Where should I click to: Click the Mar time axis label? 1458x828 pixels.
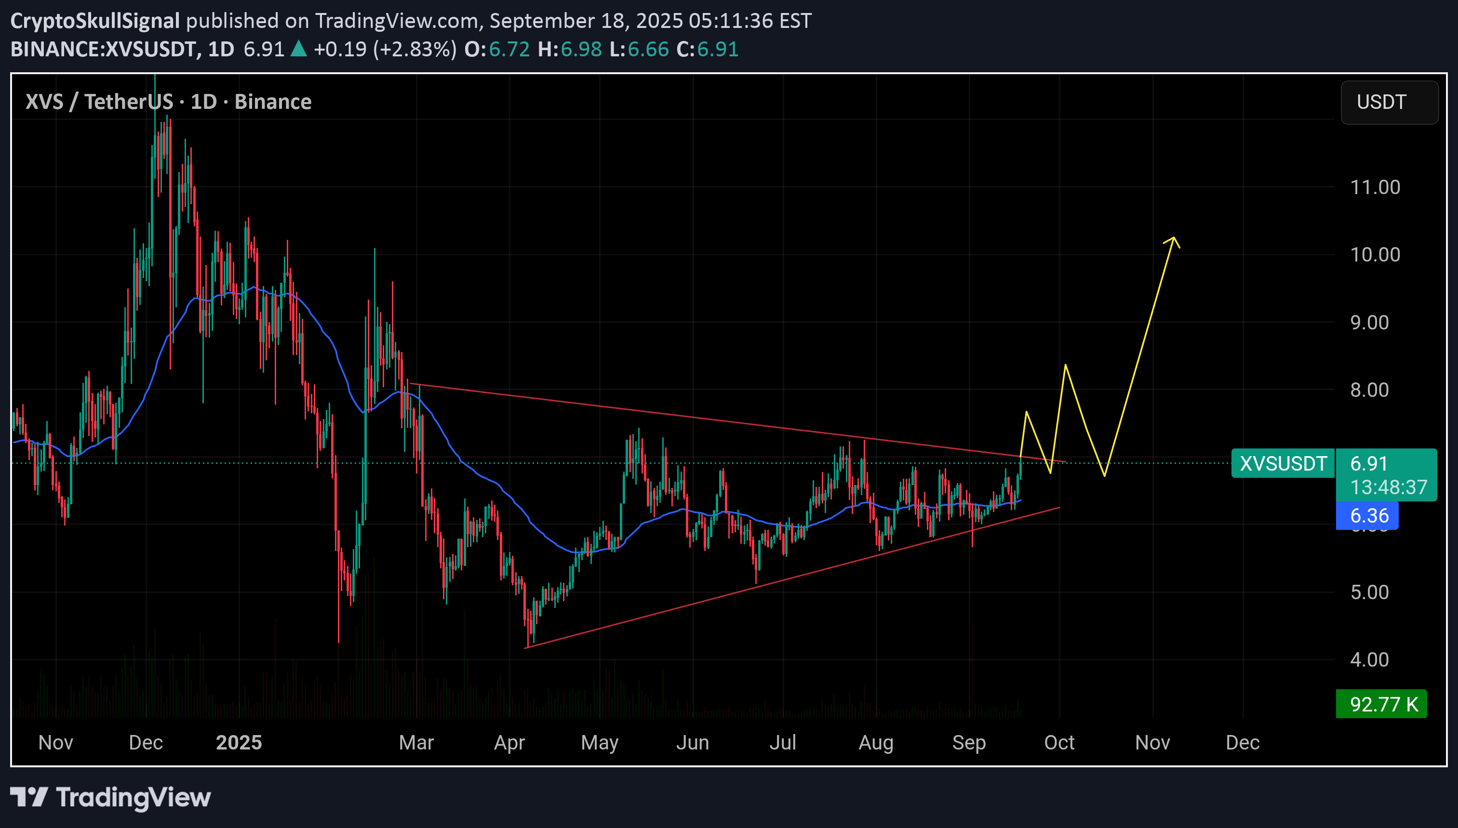point(416,742)
